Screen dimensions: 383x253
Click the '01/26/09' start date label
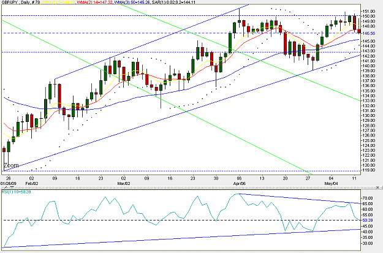pos(8,183)
